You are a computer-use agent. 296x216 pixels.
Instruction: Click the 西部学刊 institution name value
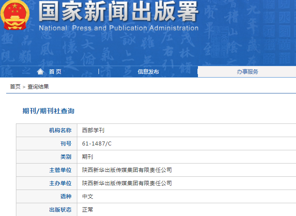93,130
